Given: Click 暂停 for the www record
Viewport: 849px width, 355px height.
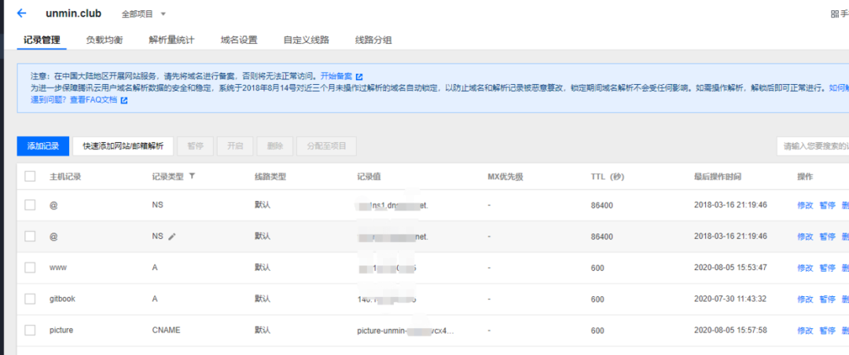Looking at the screenshot, I should click(x=827, y=268).
